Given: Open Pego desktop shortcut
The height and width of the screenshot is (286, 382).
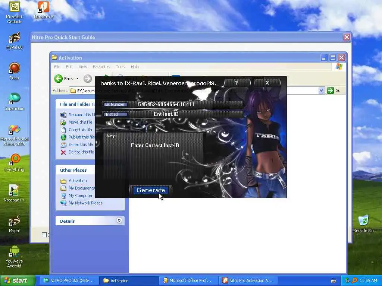Looking at the screenshot, I should (x=14, y=71).
